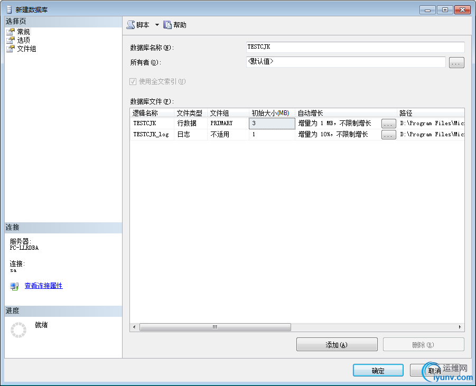
Task: Click the 查看连接属性 link
Action: click(x=43, y=286)
